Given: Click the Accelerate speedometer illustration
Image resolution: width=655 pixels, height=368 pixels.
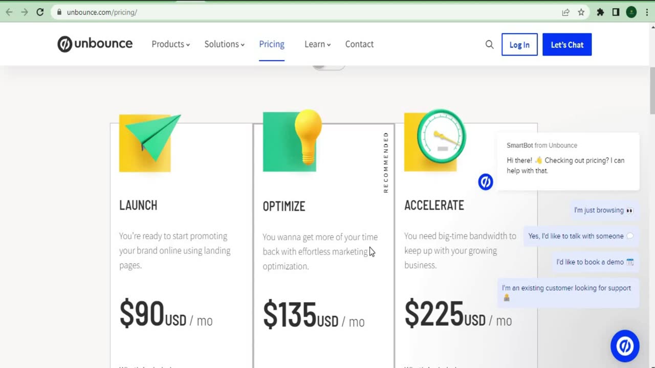Looking at the screenshot, I should coord(435,140).
